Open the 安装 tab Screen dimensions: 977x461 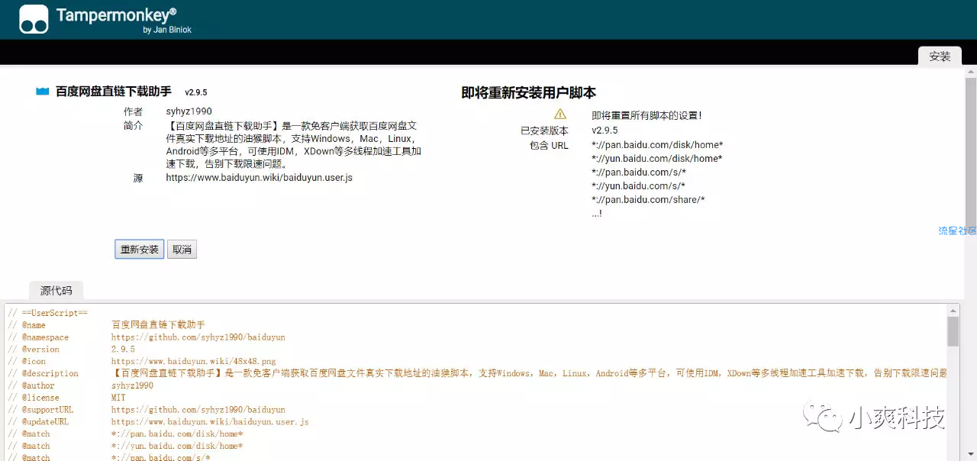(x=940, y=56)
